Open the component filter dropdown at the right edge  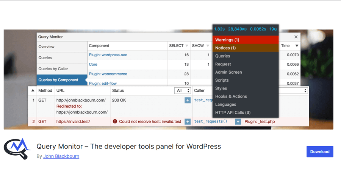tap(293, 91)
